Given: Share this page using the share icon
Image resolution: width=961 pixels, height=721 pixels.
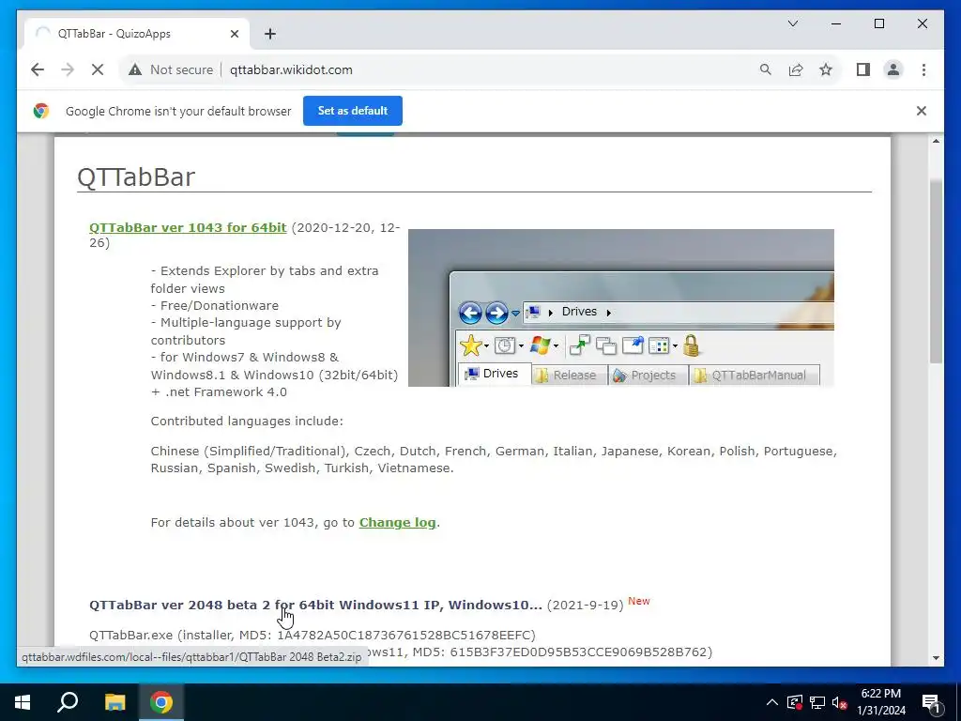Looking at the screenshot, I should pos(796,69).
